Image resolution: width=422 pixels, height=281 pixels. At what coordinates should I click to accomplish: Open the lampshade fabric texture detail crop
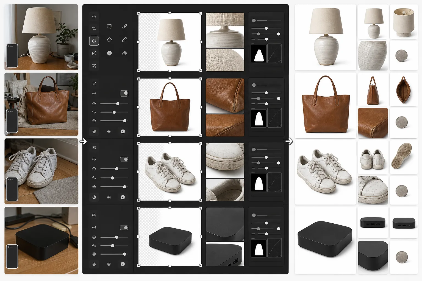coord(225,60)
